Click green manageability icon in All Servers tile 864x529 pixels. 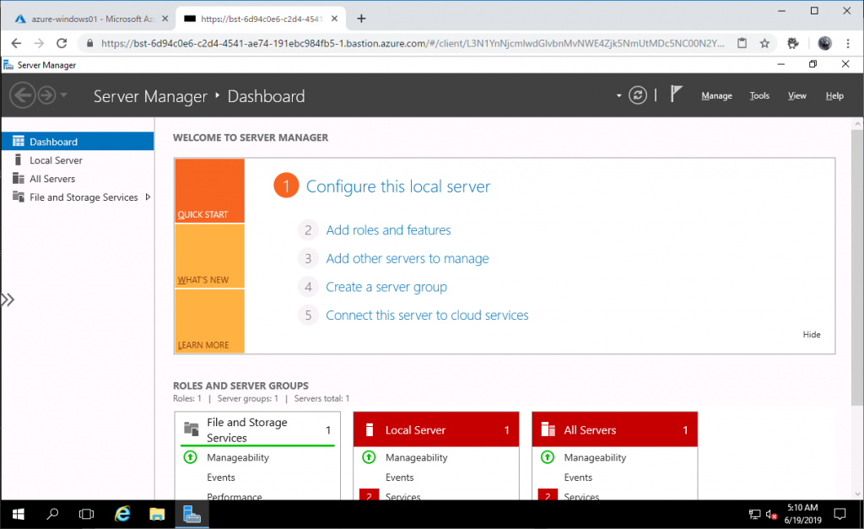point(547,456)
